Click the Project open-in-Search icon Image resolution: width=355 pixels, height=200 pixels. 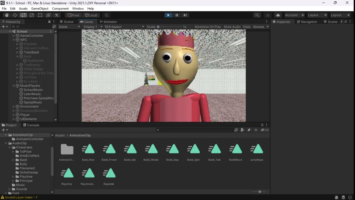[236, 130]
